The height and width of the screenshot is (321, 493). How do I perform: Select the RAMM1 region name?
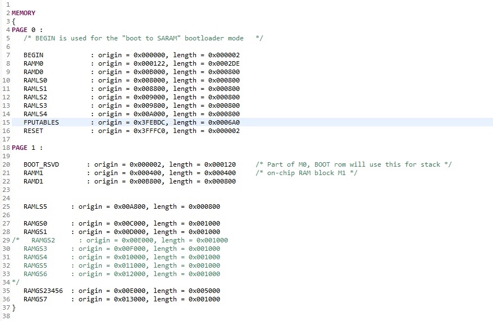pyautogui.click(x=33, y=173)
